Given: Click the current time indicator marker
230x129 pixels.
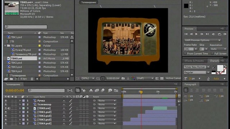Looking at the screenshot, I should (141, 92).
